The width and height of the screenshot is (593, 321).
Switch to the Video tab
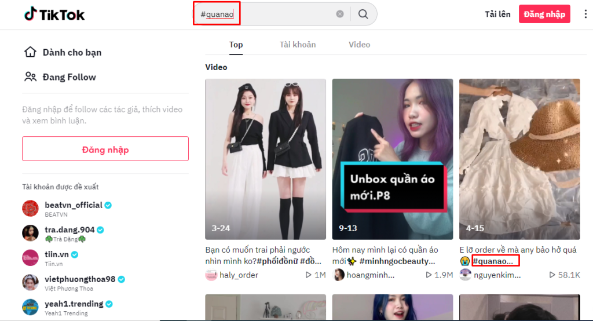(x=359, y=45)
